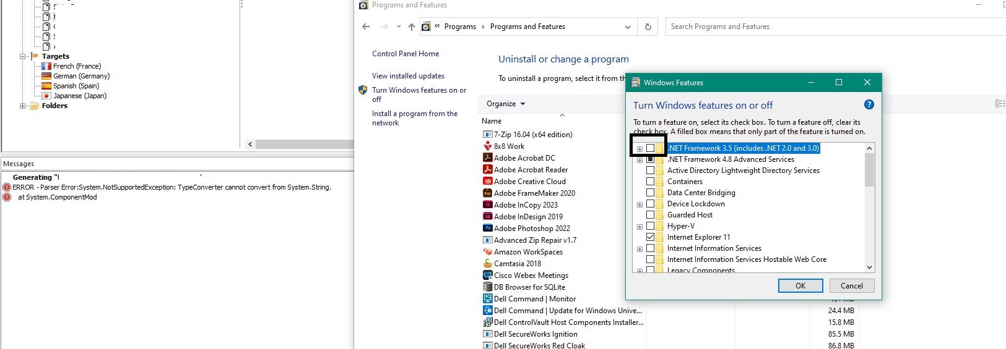Click the Japanese (Japan) flag icon
1006x349 pixels.
(x=46, y=96)
